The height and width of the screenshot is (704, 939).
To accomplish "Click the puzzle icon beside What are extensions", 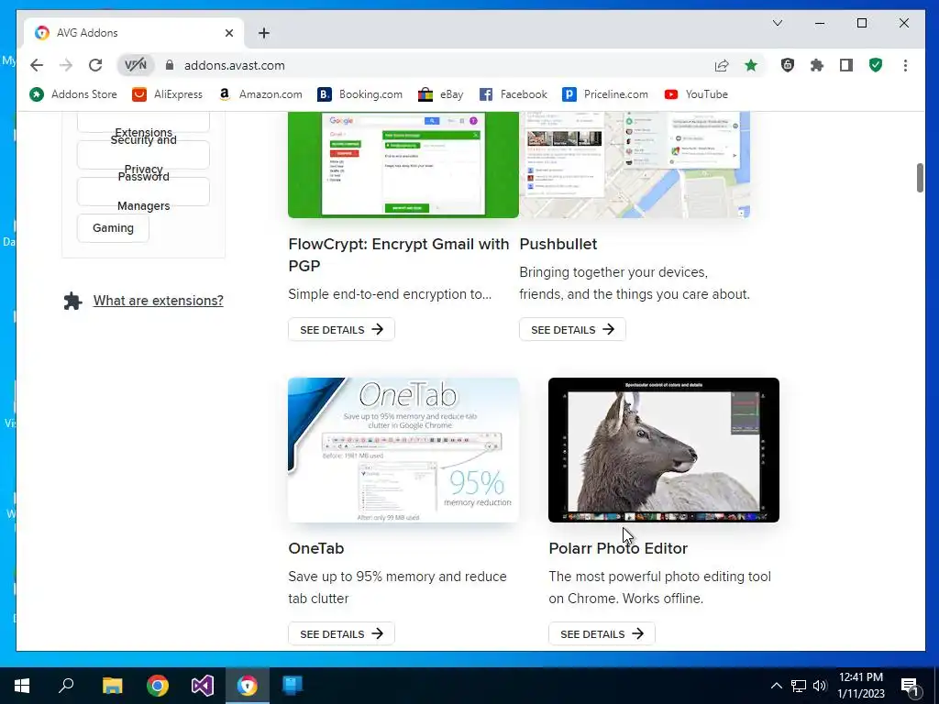I will point(73,301).
